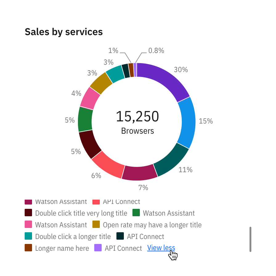Click the Longer name here legend label
The width and height of the screenshot is (276, 276).
point(62,248)
